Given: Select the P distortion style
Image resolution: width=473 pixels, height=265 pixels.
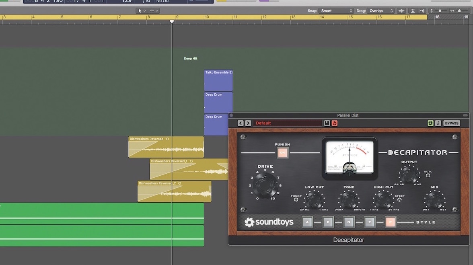Looking at the screenshot, I should click(390, 222).
